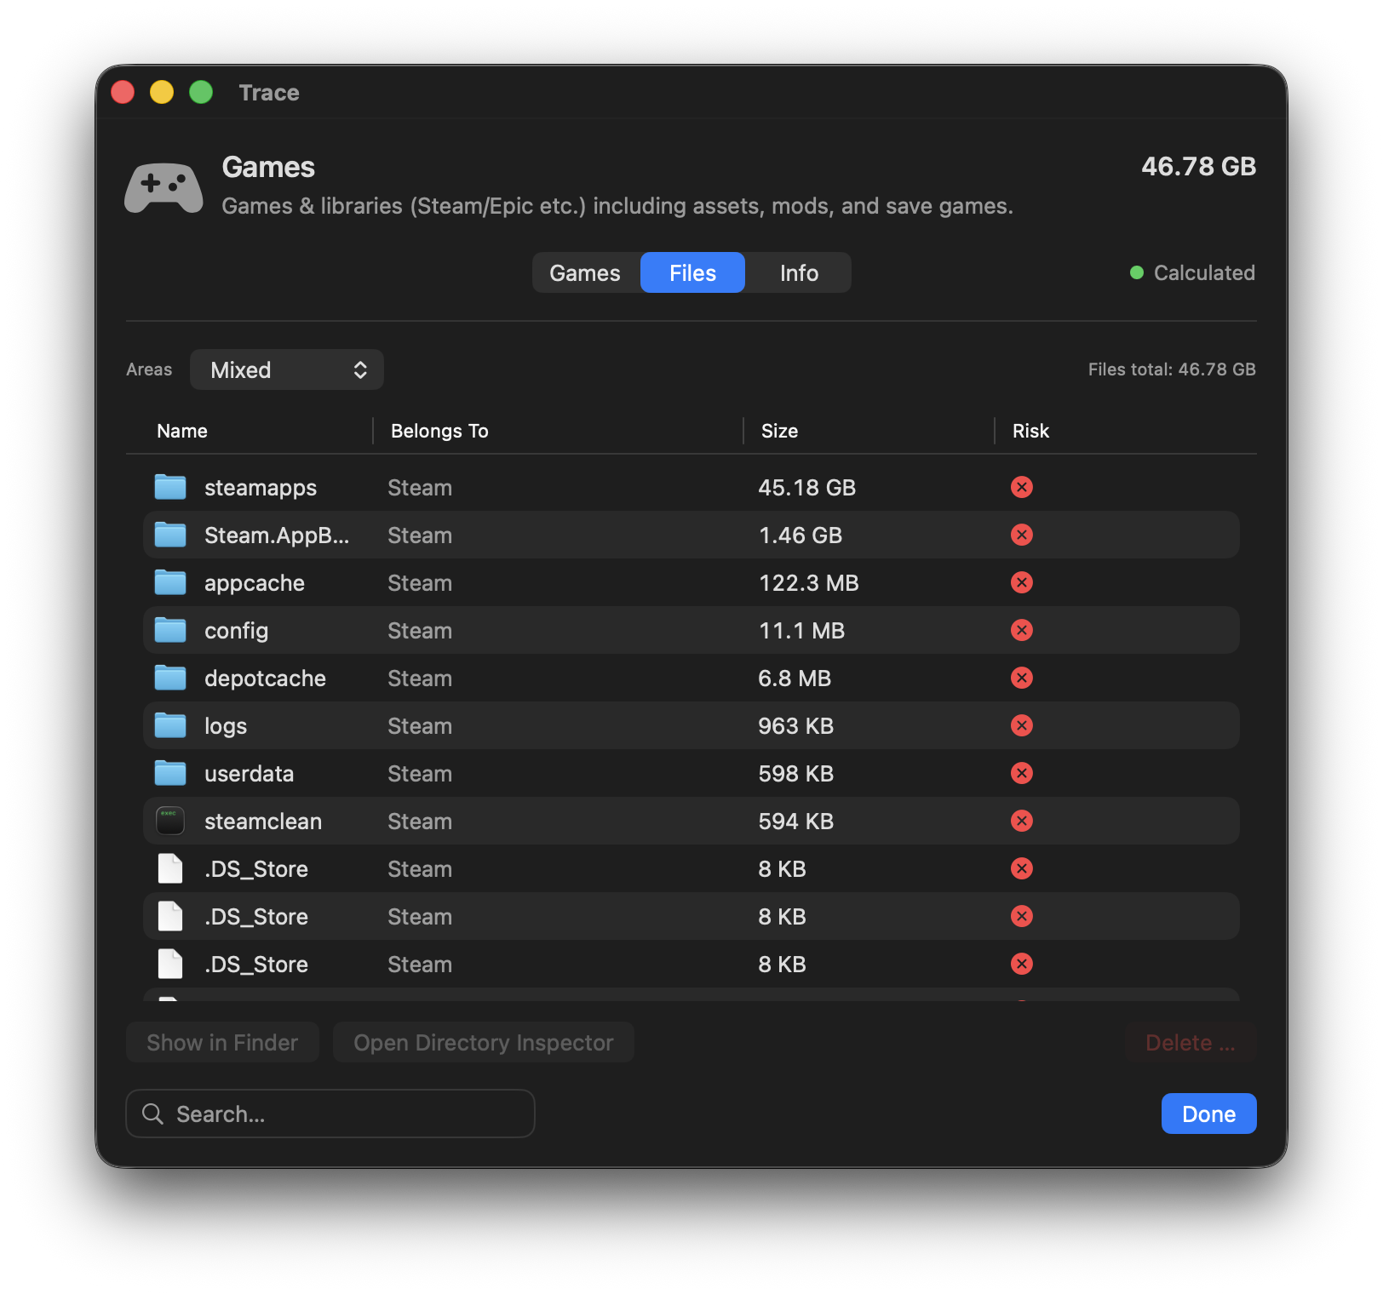This screenshot has height=1294, width=1383.
Task: Click the magnifying glass search icon
Action: point(152,1114)
